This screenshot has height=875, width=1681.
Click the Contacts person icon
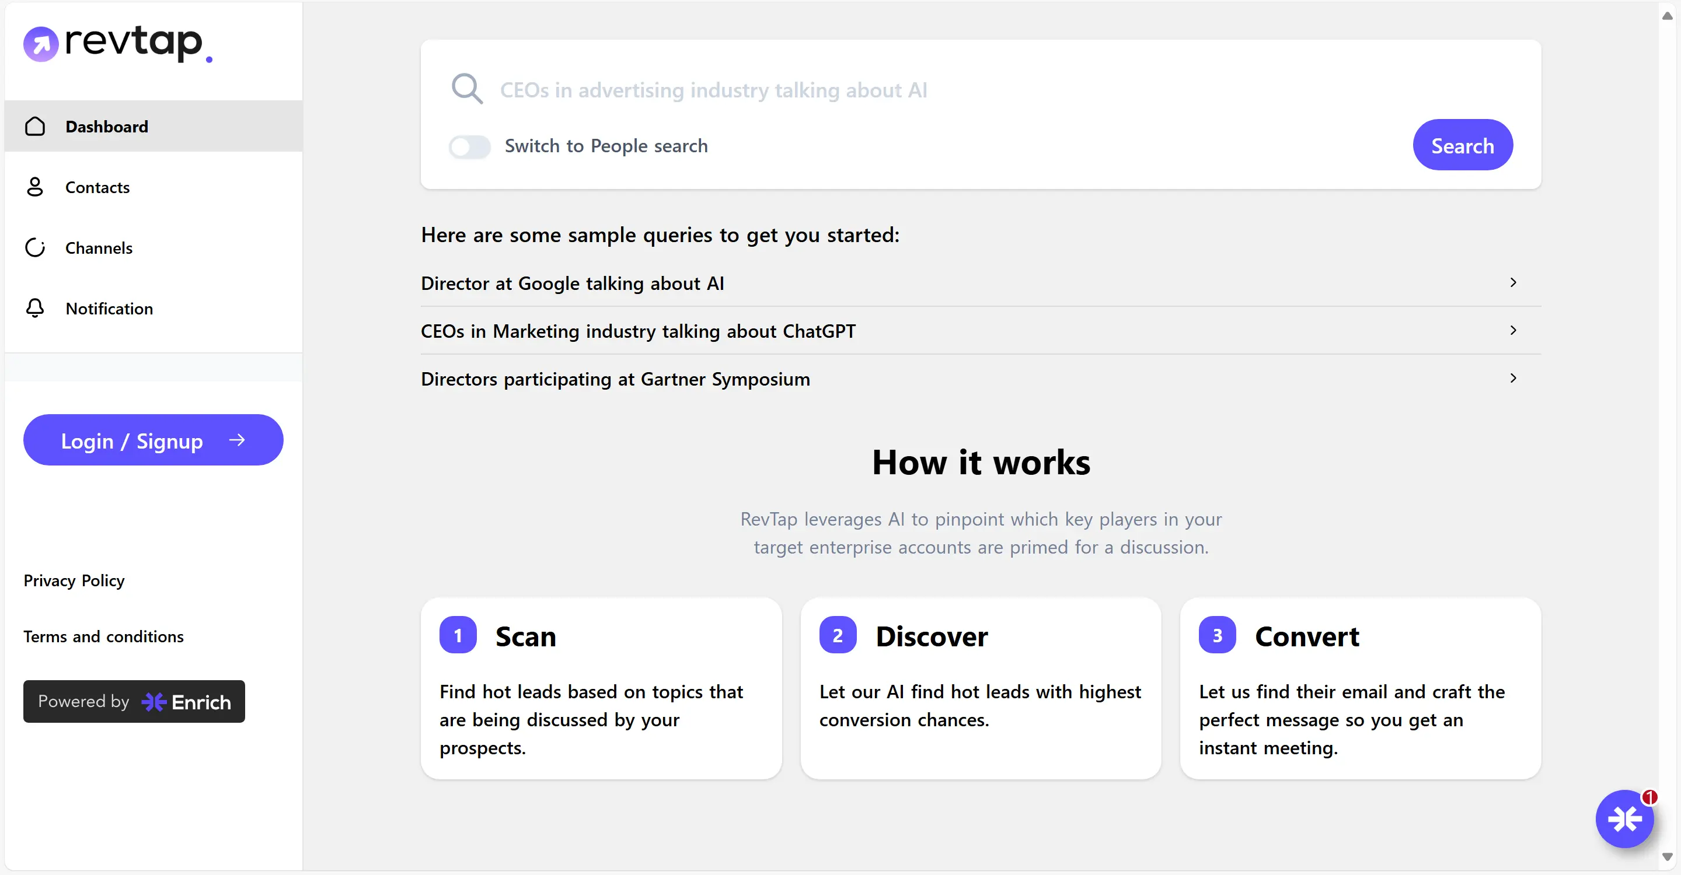pos(35,187)
